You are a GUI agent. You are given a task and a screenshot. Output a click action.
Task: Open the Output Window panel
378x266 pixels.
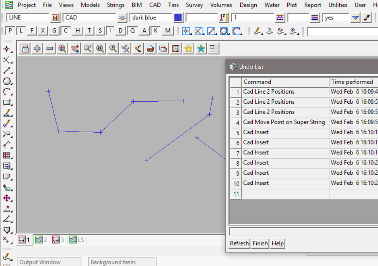pyautogui.click(x=49, y=262)
